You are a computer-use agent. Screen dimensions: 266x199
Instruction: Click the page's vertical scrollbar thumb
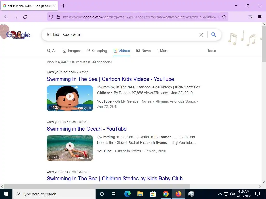(264, 44)
